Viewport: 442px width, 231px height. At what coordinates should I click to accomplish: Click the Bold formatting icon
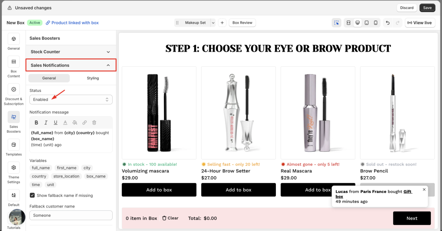point(36,123)
